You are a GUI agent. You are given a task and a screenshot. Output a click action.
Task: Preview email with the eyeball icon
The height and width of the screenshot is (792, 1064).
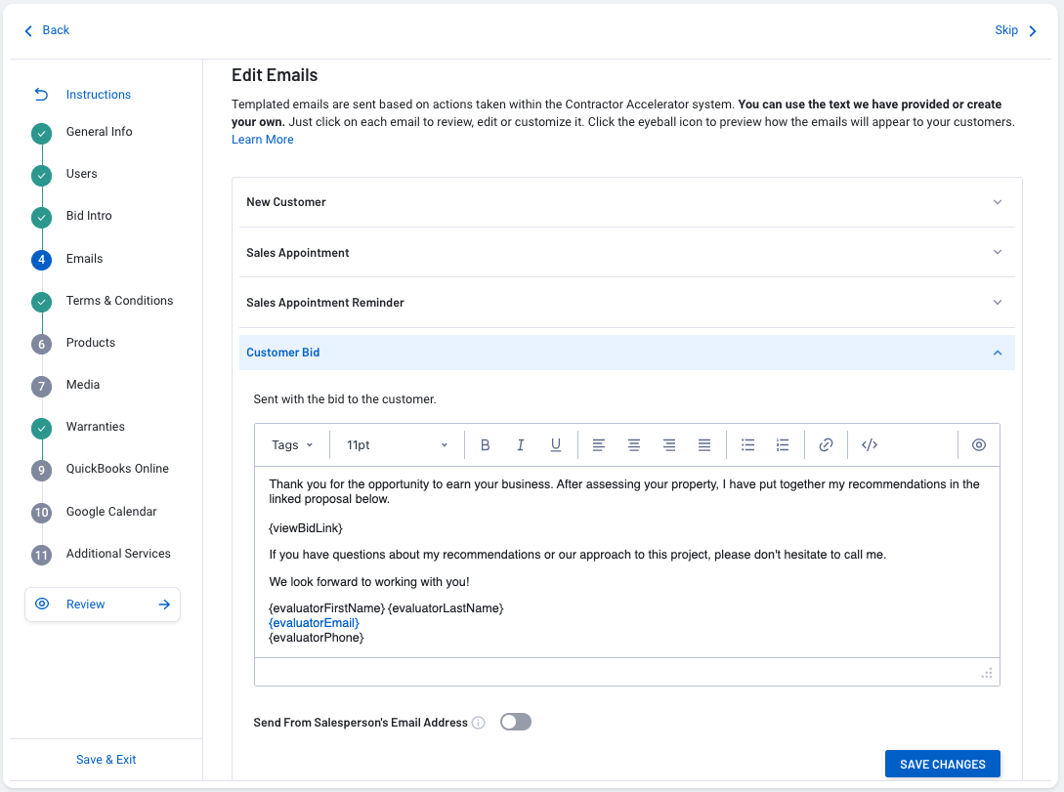978,444
